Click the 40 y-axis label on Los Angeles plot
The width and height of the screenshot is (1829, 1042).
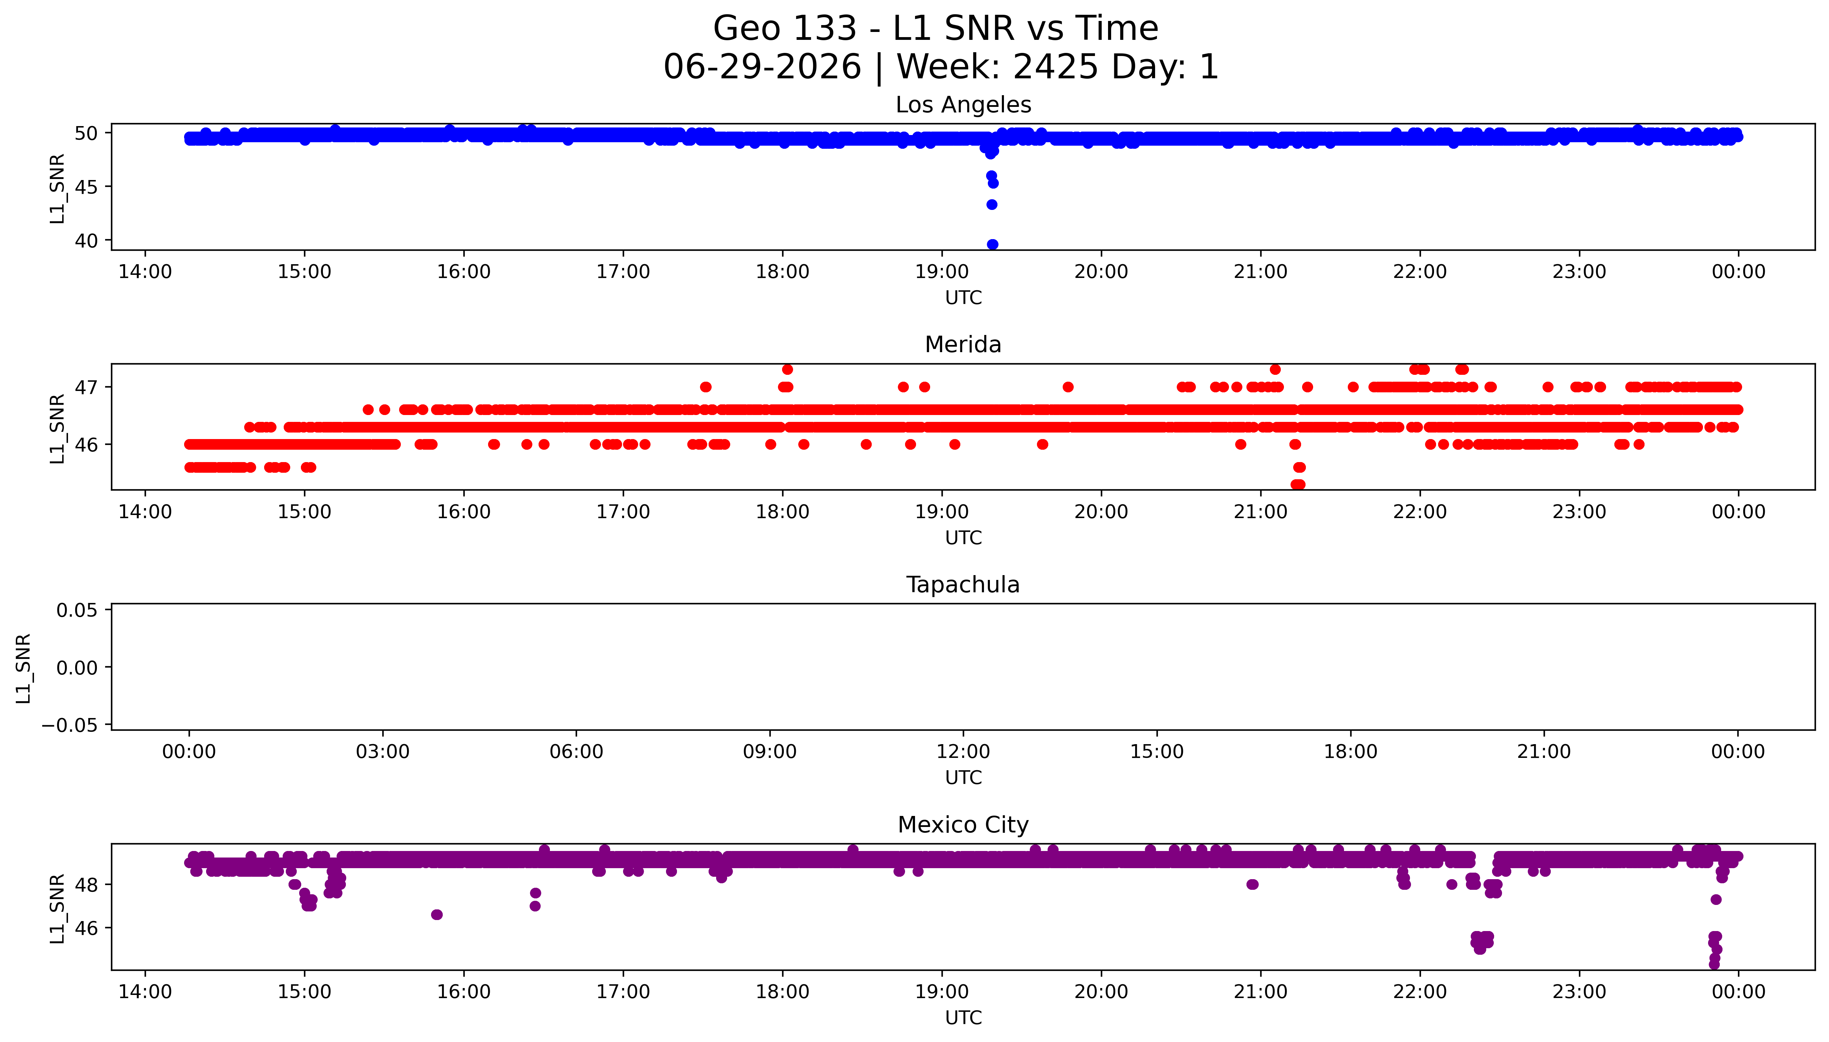(87, 240)
